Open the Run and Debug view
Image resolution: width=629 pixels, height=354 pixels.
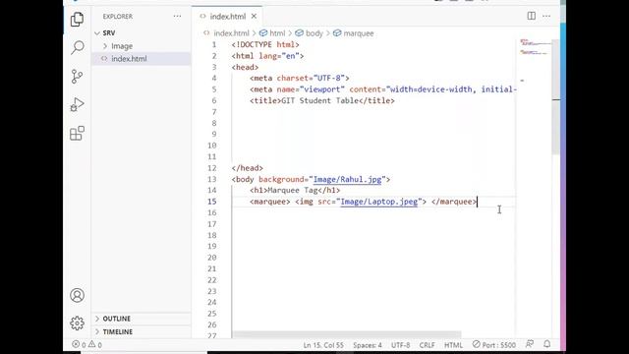pos(77,105)
